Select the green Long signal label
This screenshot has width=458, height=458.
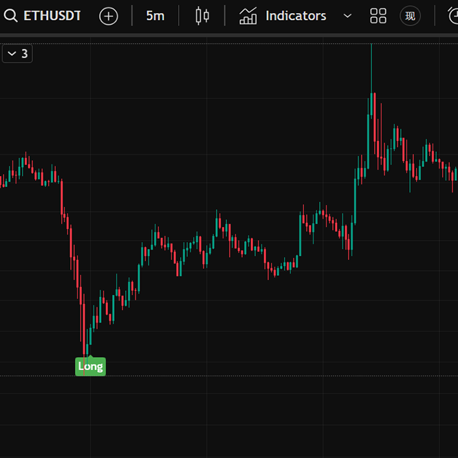(91, 367)
